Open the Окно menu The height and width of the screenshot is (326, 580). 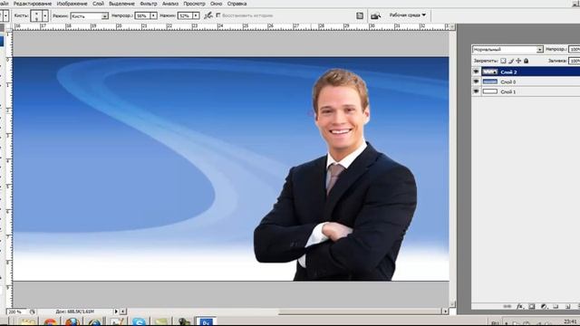[216, 4]
